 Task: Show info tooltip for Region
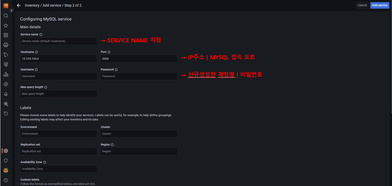coord(112,145)
